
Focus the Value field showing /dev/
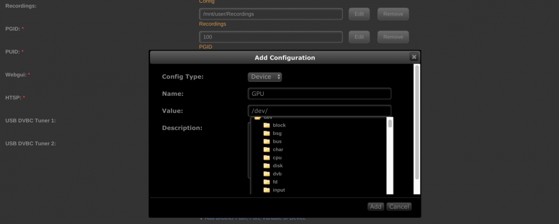[319, 110]
